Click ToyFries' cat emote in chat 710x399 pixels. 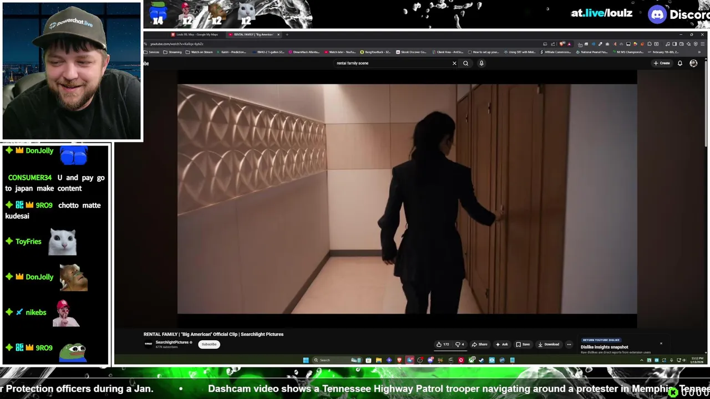pyautogui.click(x=62, y=242)
